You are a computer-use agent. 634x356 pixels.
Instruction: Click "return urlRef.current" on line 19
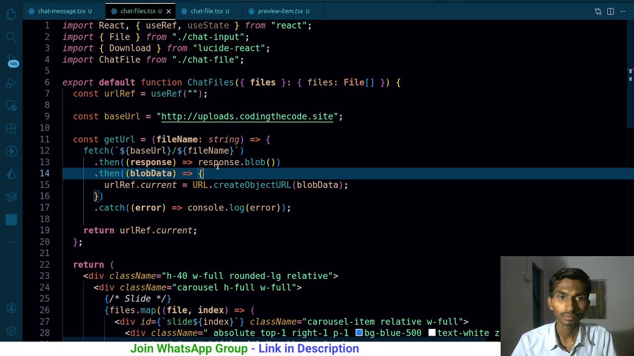pos(138,230)
